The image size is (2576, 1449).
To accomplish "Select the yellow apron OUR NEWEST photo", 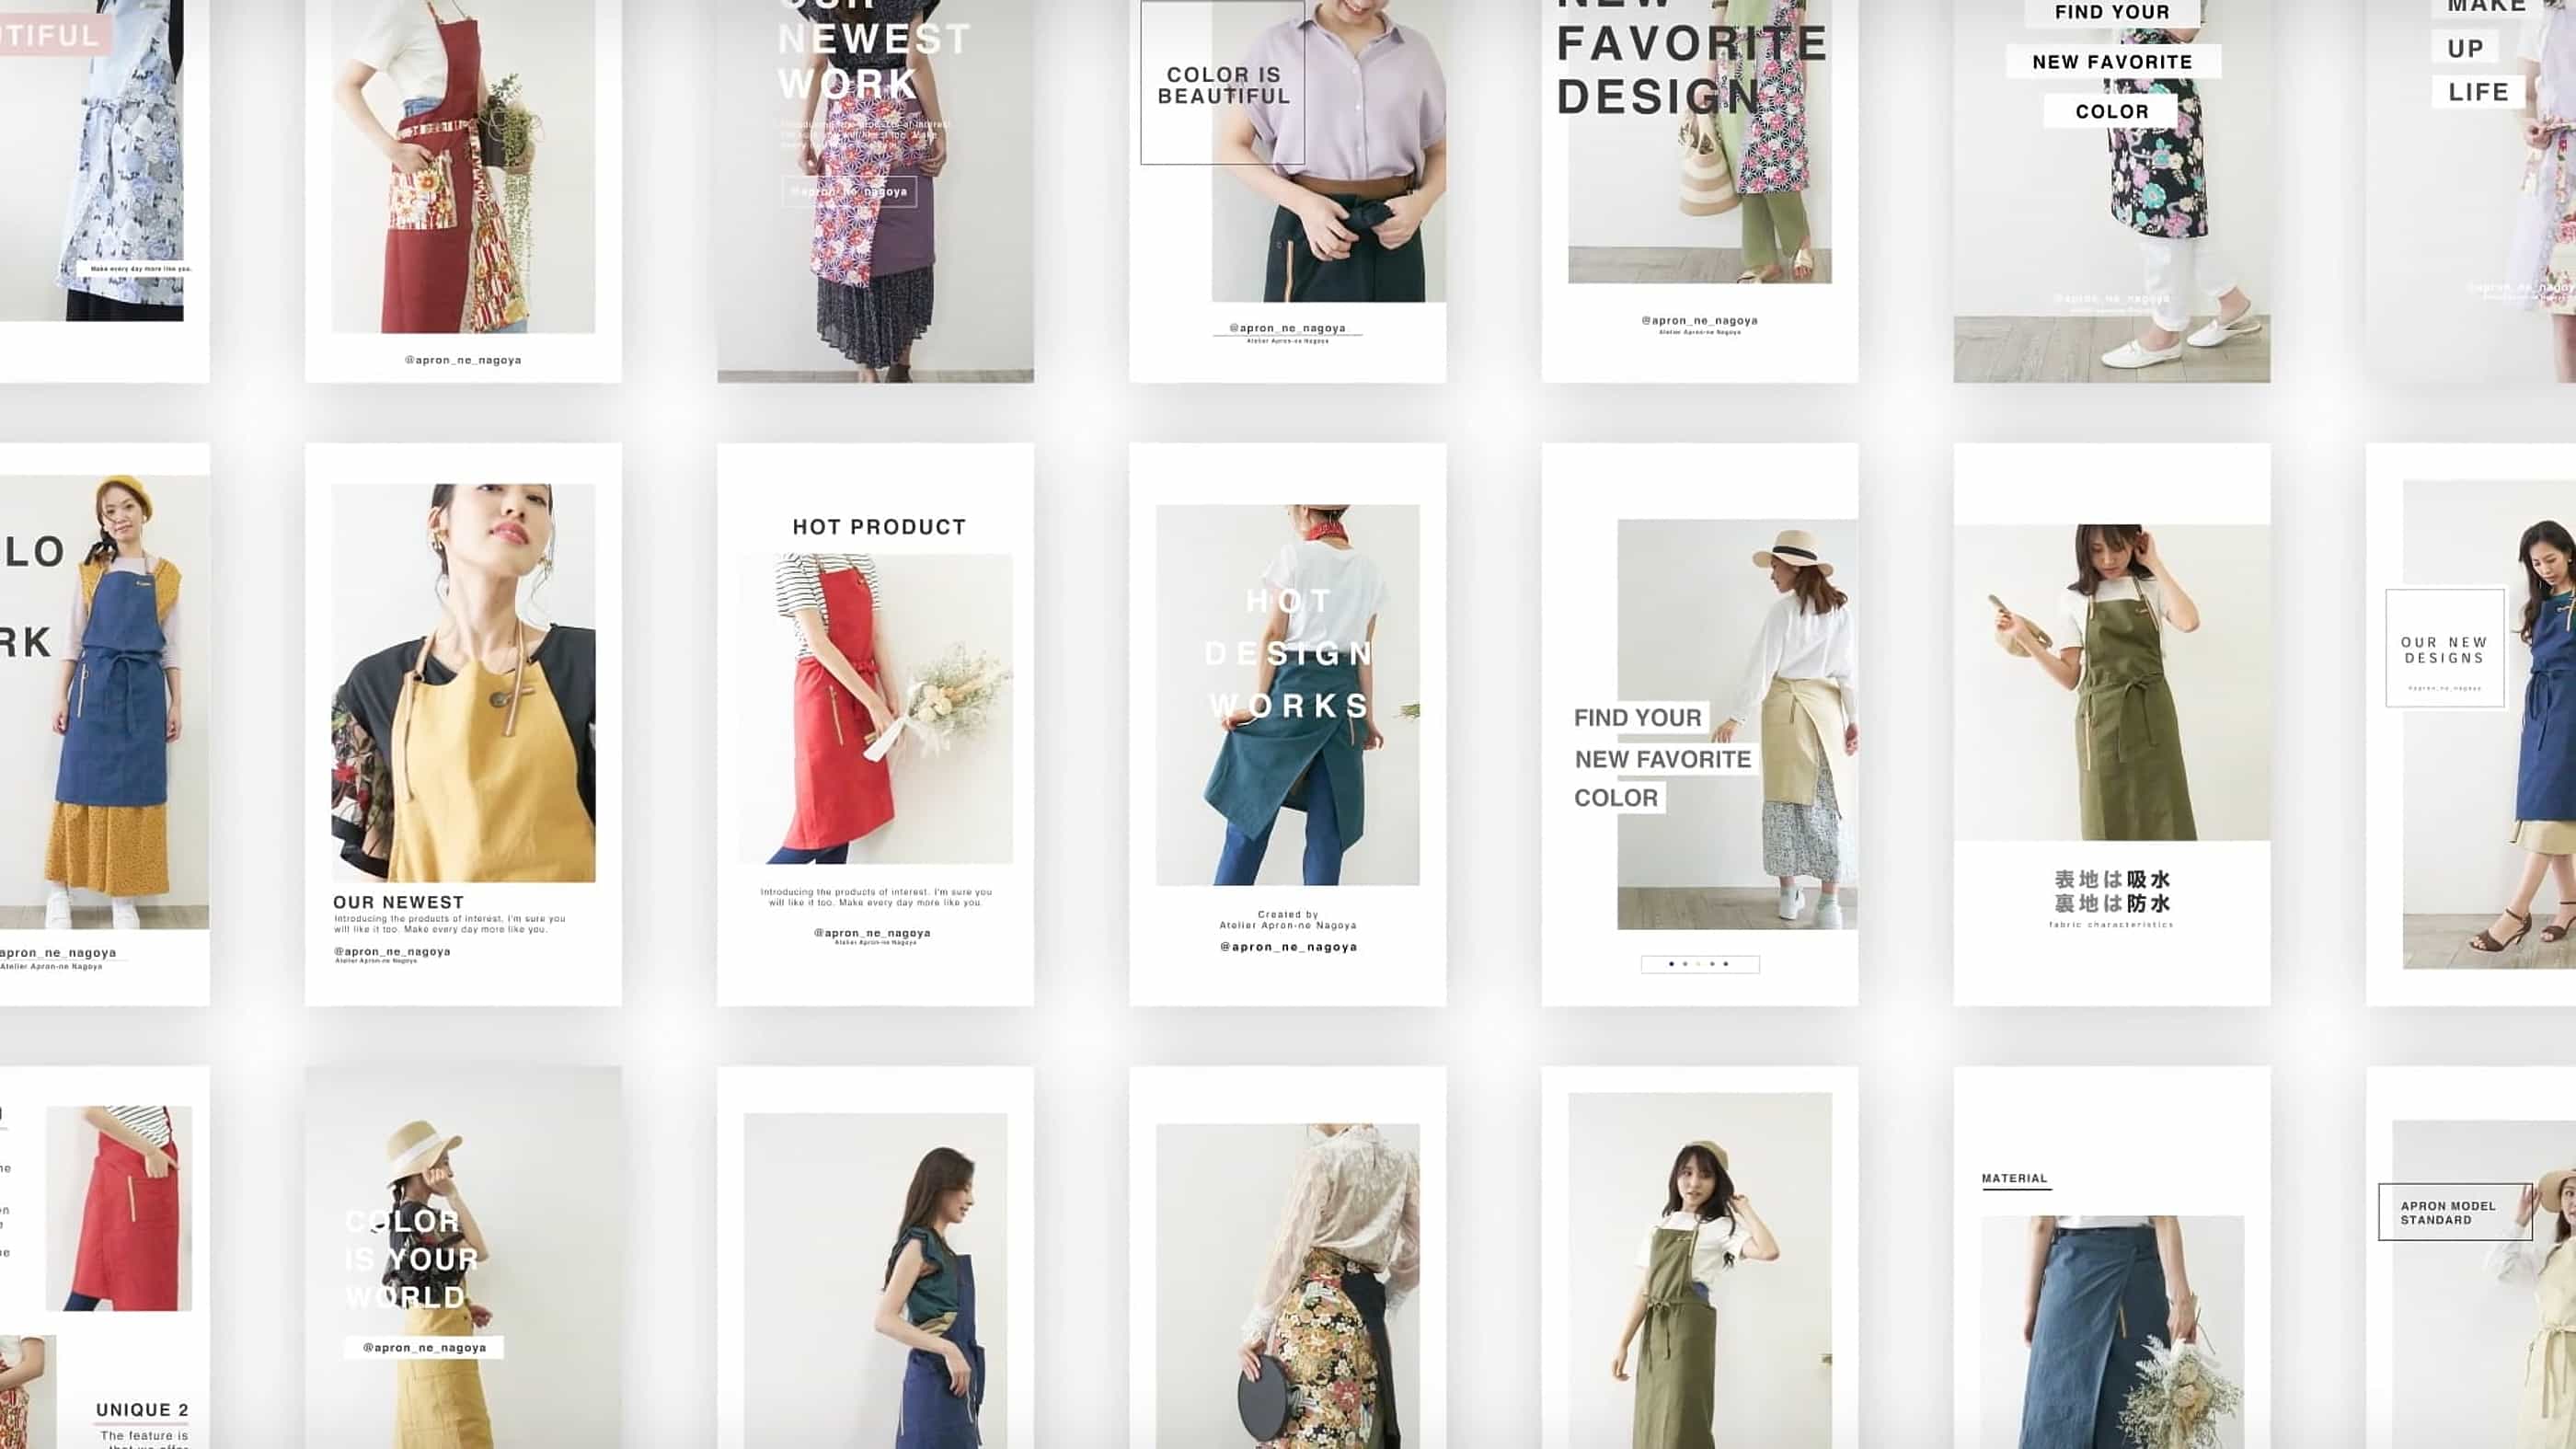I will click(x=463, y=682).
